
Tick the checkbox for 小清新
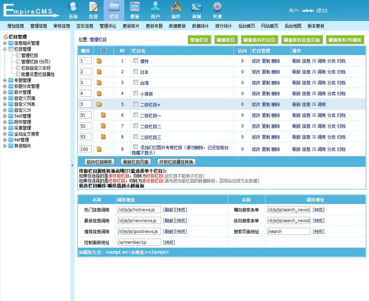point(136,93)
